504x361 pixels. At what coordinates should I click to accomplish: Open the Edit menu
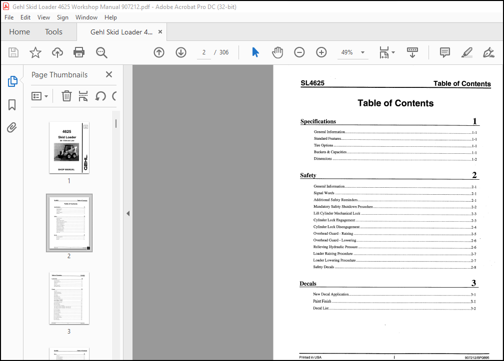coord(25,17)
